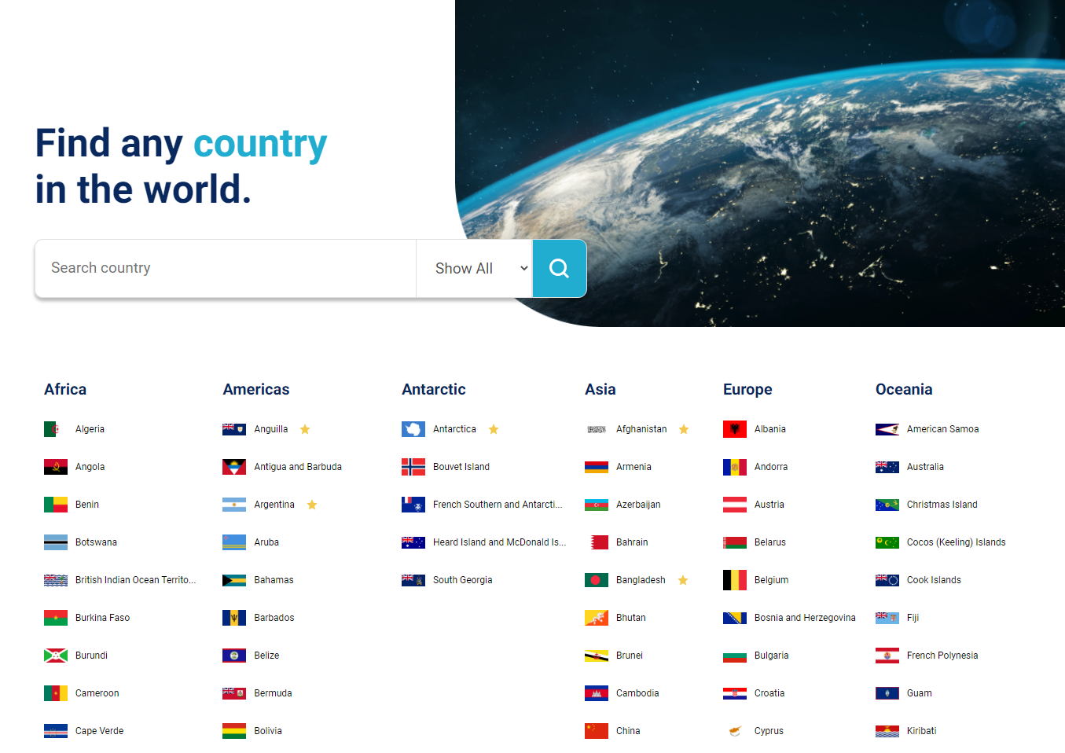Open the Aruba country link
Image resolution: width=1065 pixels, height=753 pixels.
[x=266, y=542]
